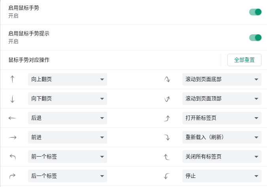The height and width of the screenshot is (187, 267).
Task: Click the gesture icon beside 前一个标签
Action: click(x=12, y=157)
